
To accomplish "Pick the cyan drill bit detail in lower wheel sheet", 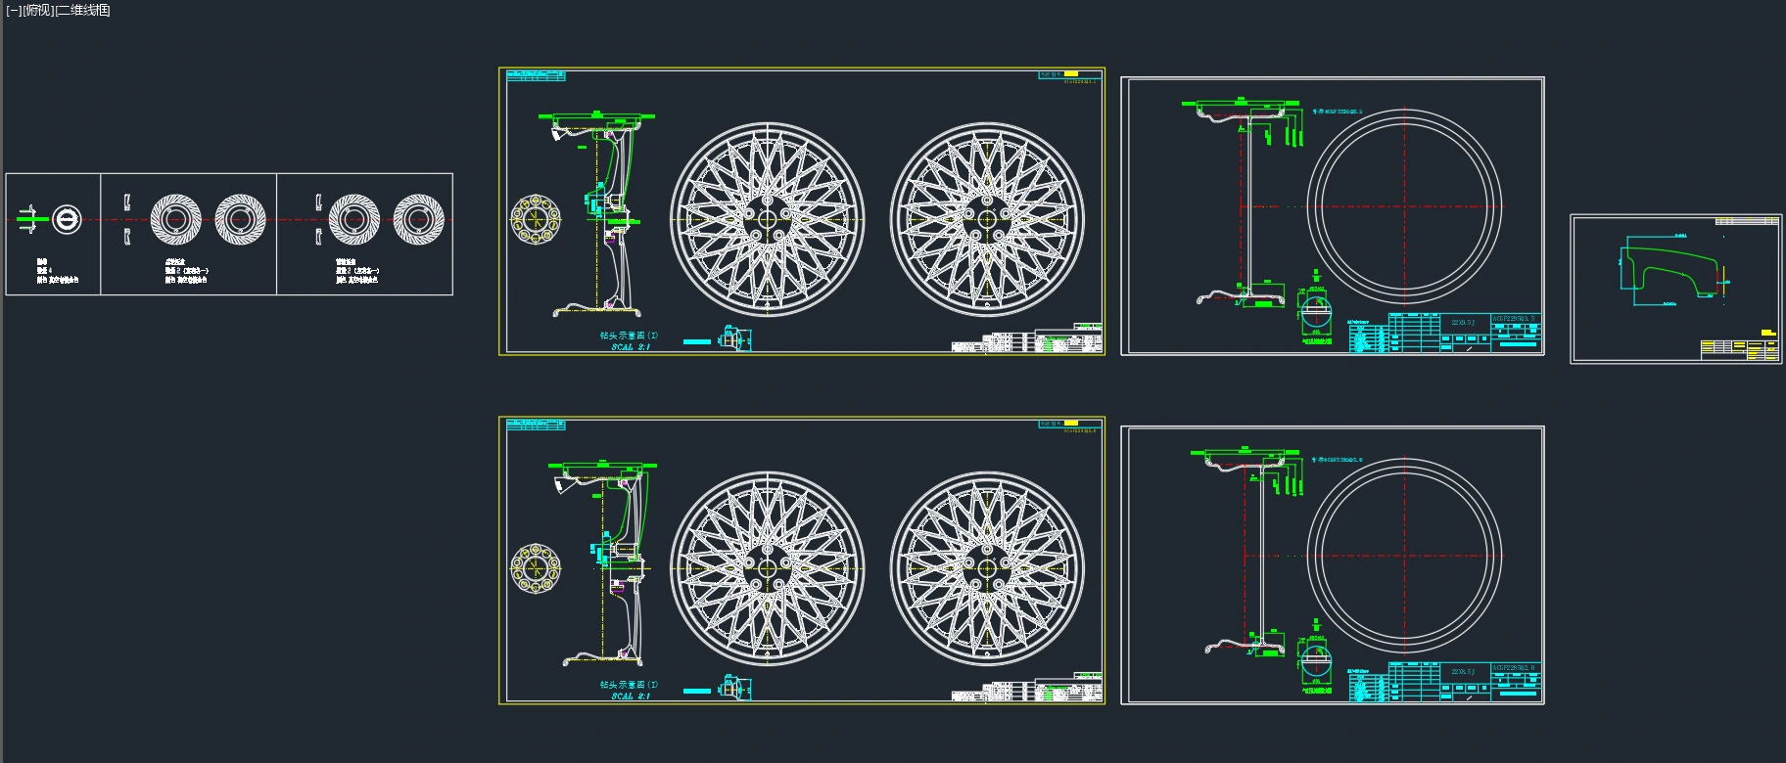I will [735, 688].
